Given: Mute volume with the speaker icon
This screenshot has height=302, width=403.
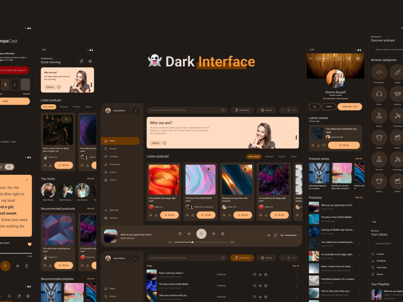Looking at the screenshot, I should [282, 235].
